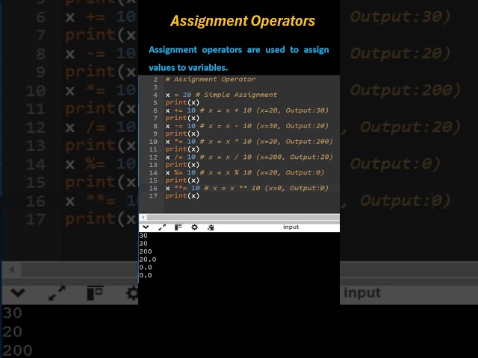This screenshot has height=358, width=478.
Task: Select the large blurred "input" tab
Action: (362, 293)
